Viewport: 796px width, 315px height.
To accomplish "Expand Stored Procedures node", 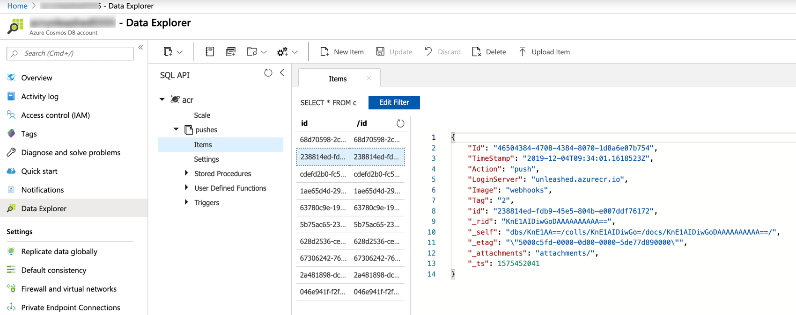I will click(x=186, y=173).
